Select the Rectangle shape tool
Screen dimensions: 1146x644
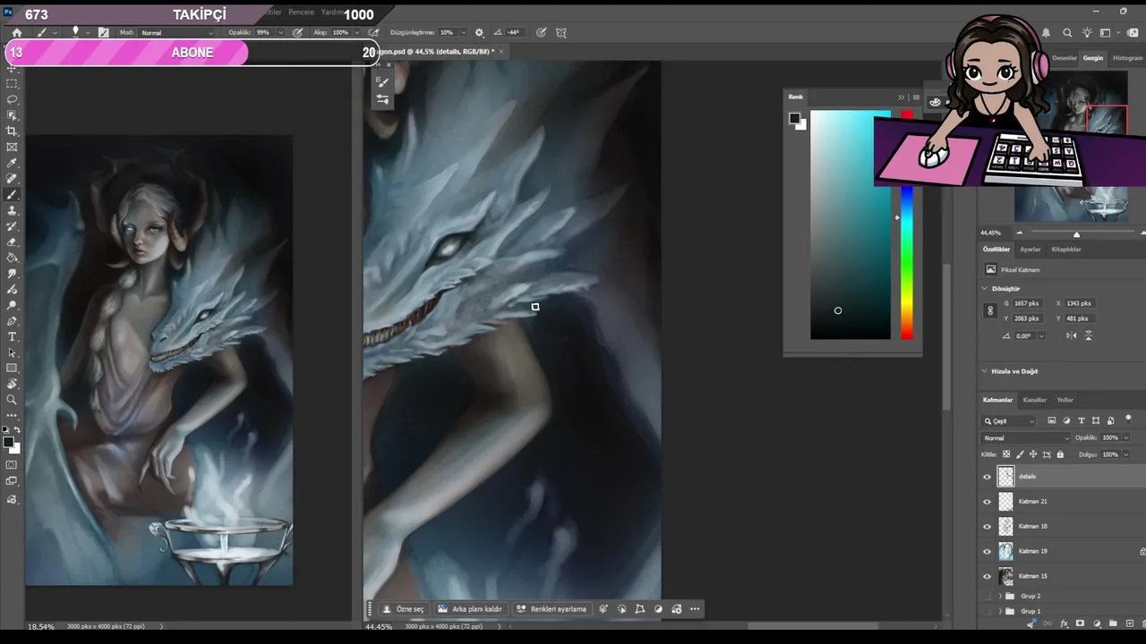point(13,369)
